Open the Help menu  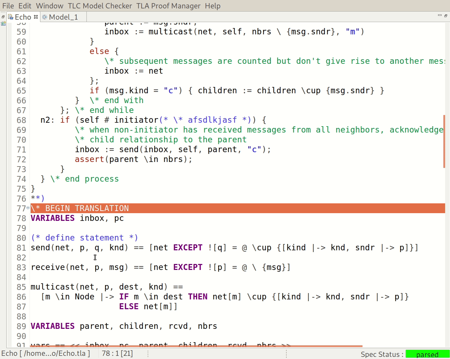point(213,6)
